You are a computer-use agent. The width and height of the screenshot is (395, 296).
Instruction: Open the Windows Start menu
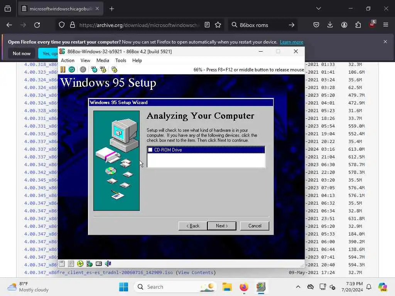coord(124,287)
